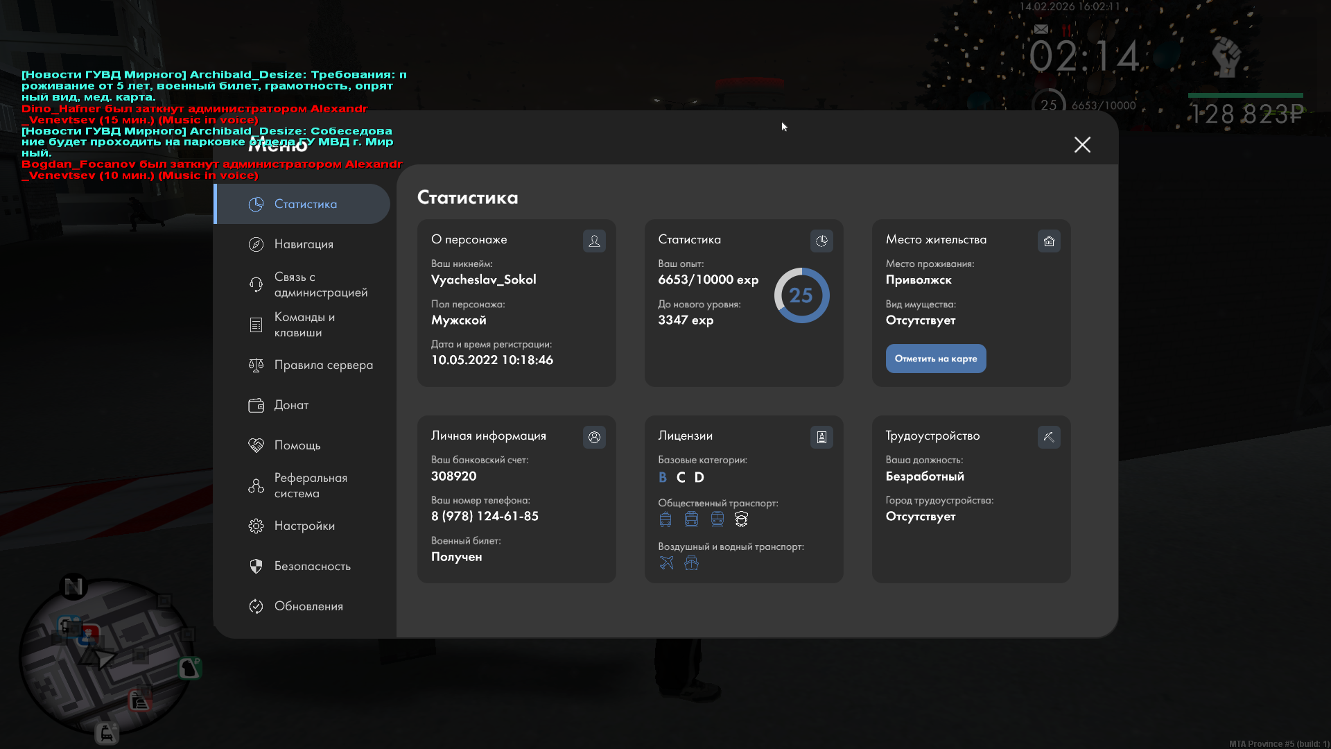Screen dimensions: 1331x749
Task: Open Команды и клавиши section
Action: pos(304,325)
